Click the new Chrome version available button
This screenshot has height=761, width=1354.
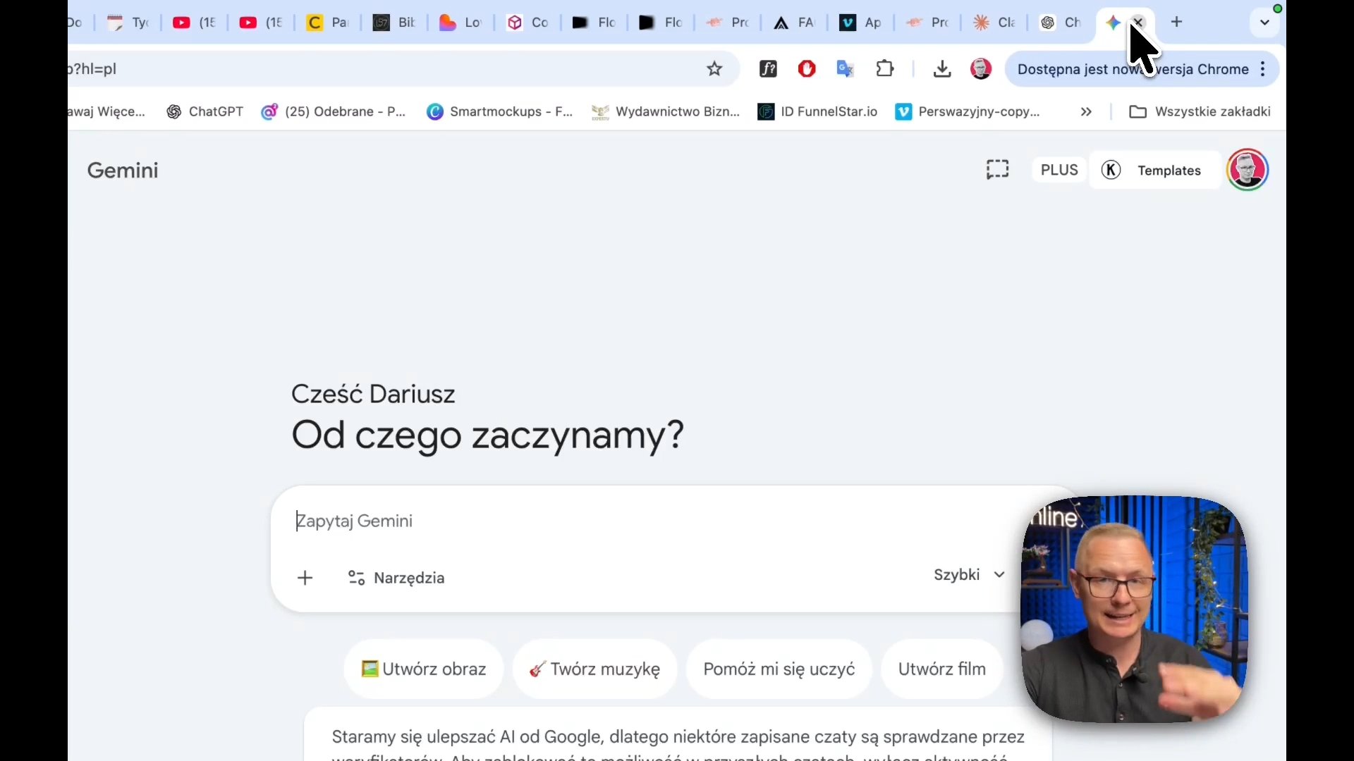pos(1133,69)
